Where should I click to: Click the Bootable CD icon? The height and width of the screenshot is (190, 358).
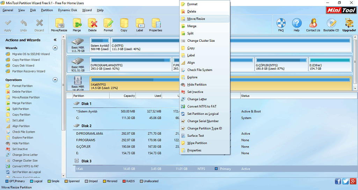pyautogui.click(x=331, y=25)
